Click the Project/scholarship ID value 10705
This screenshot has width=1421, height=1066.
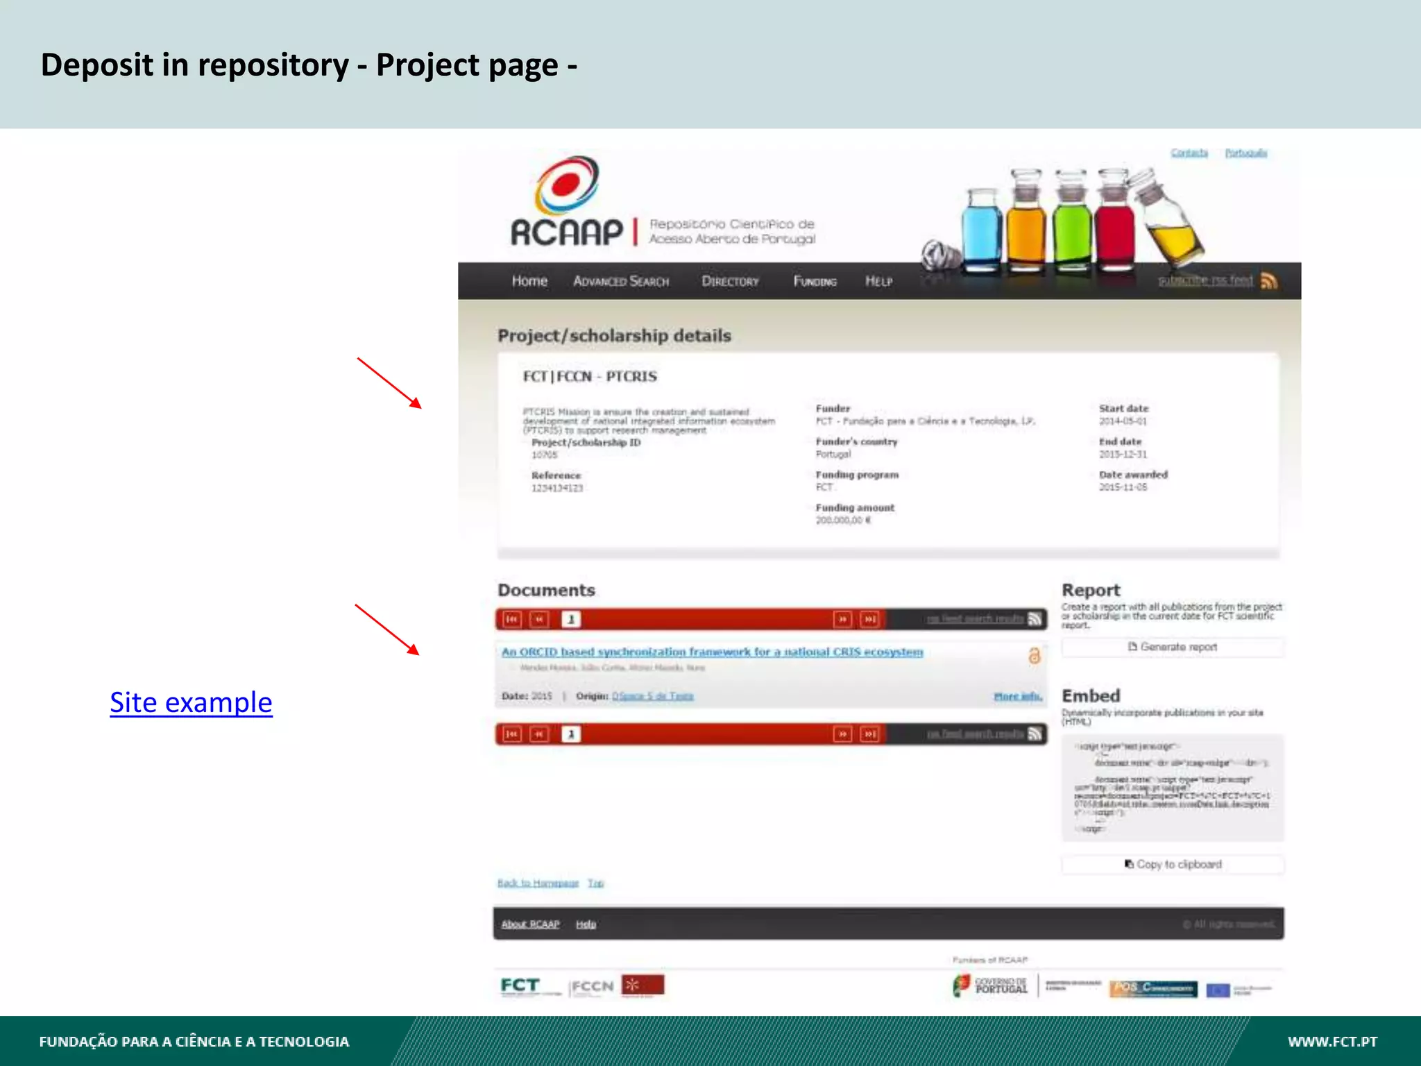click(x=545, y=455)
